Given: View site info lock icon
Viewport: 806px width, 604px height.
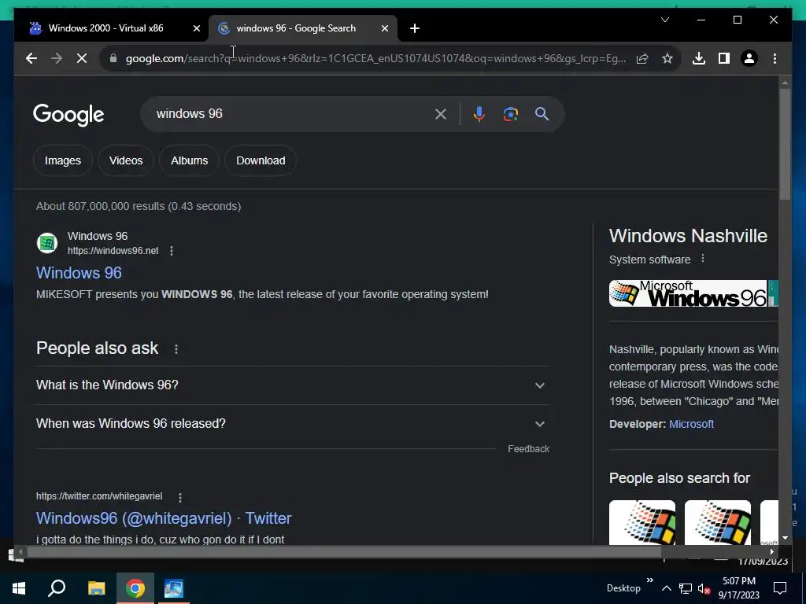Looking at the screenshot, I should click(x=113, y=58).
